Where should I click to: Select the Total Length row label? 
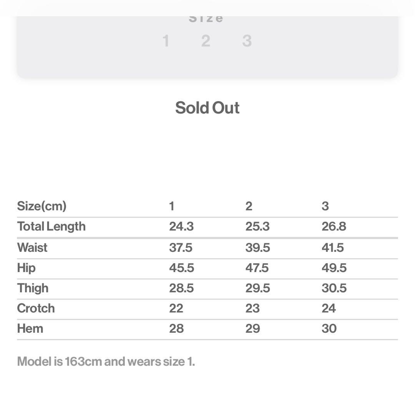[51, 226]
